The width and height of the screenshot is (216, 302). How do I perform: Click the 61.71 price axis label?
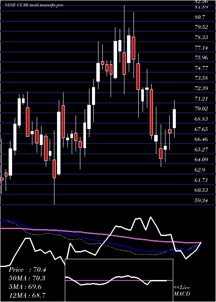coord(201,180)
